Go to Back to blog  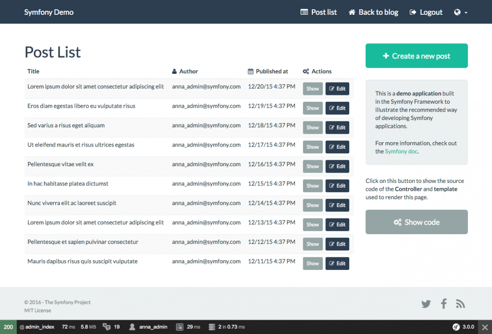373,12
